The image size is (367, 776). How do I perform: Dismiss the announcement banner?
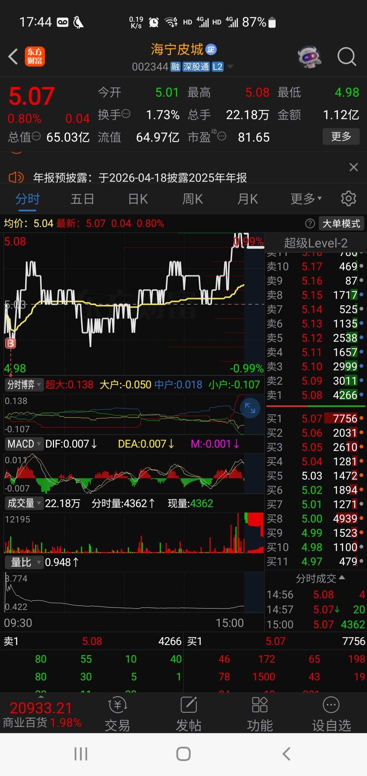tap(354, 167)
